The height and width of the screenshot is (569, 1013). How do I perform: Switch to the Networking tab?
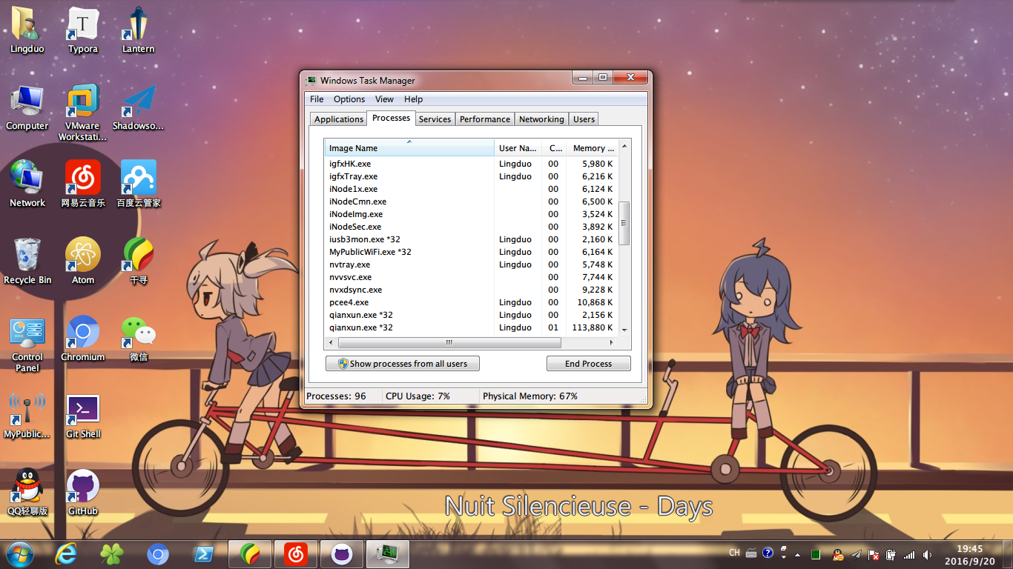[541, 119]
